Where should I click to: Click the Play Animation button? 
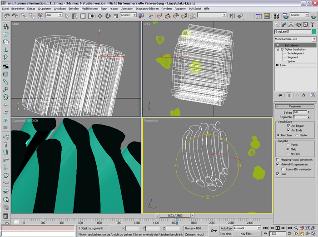278,227
